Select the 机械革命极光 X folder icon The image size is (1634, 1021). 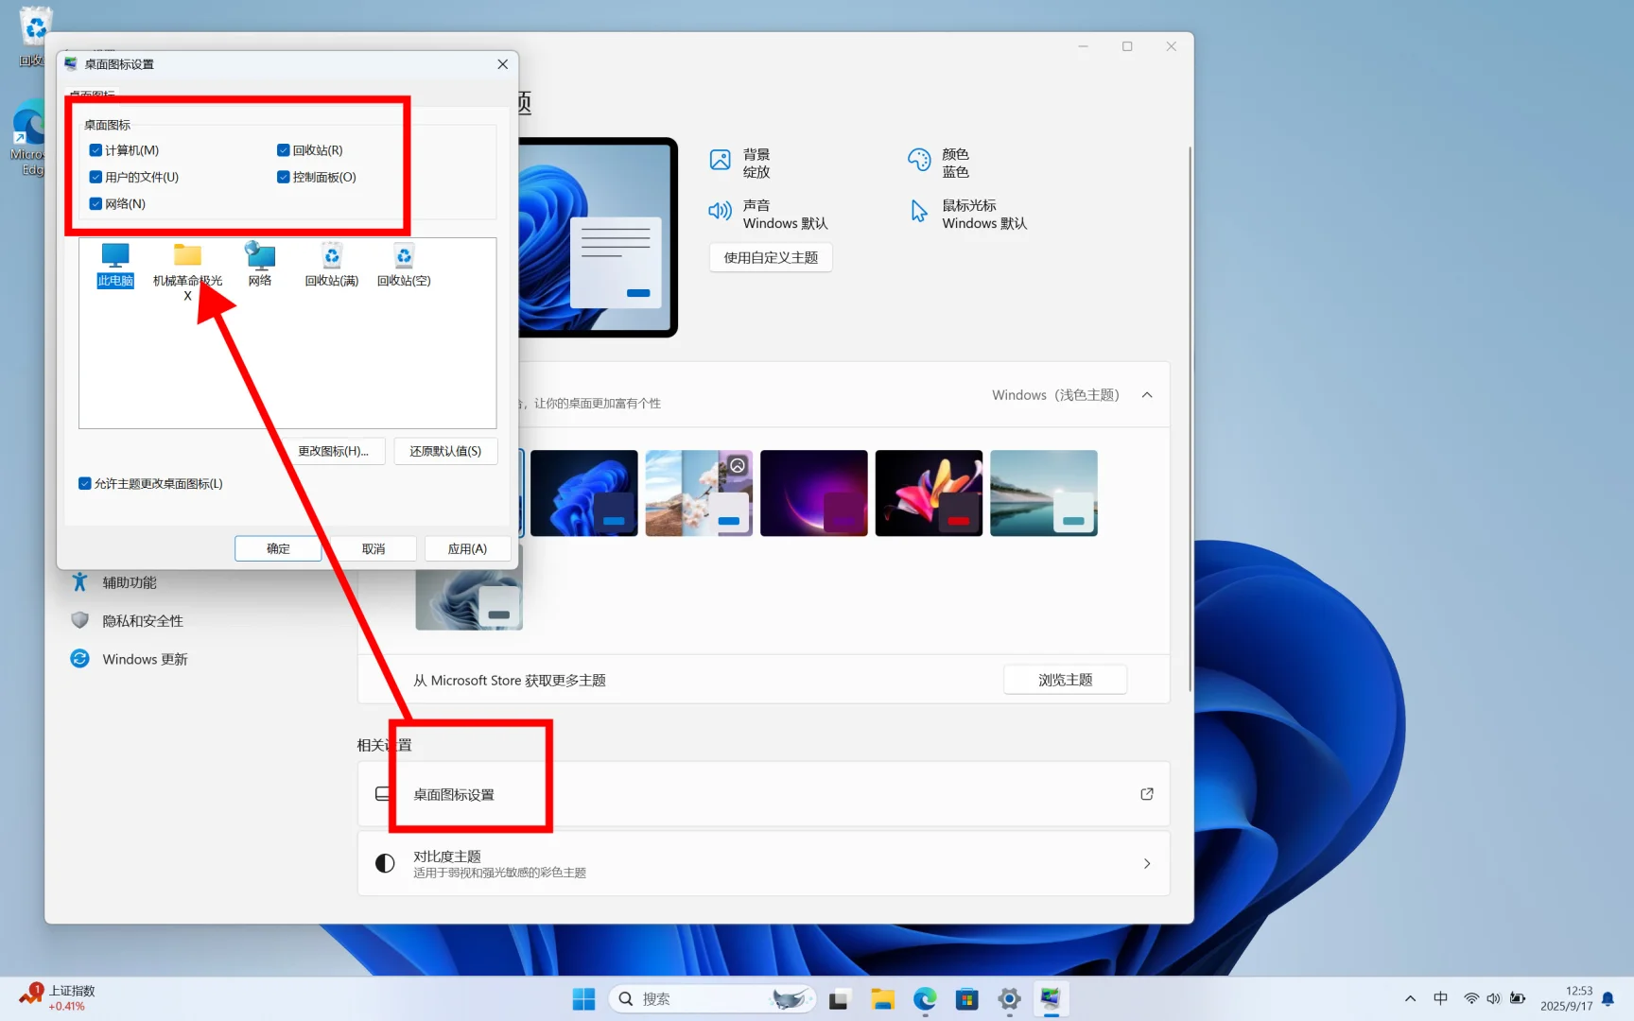coord(187,271)
